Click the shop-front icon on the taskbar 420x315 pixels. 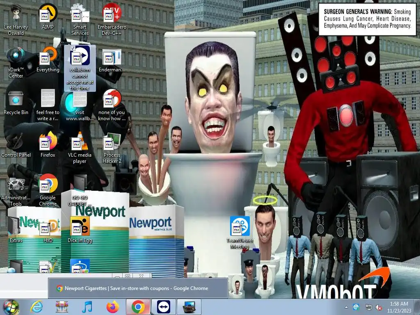pyautogui.click(x=62, y=307)
